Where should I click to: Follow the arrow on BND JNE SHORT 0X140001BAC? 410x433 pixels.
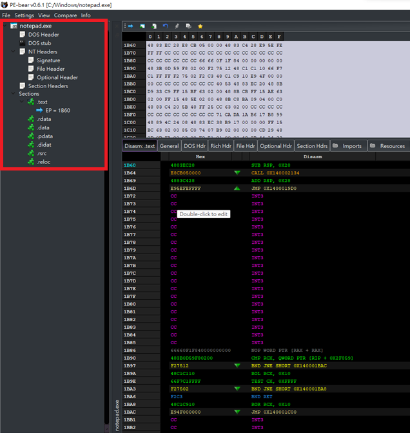(237, 365)
